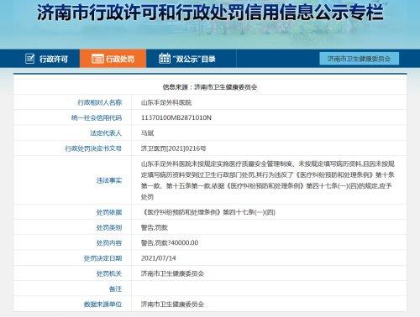420x317 pixels.
Task: Click the label 数据来源单位
Action: [x=102, y=304]
